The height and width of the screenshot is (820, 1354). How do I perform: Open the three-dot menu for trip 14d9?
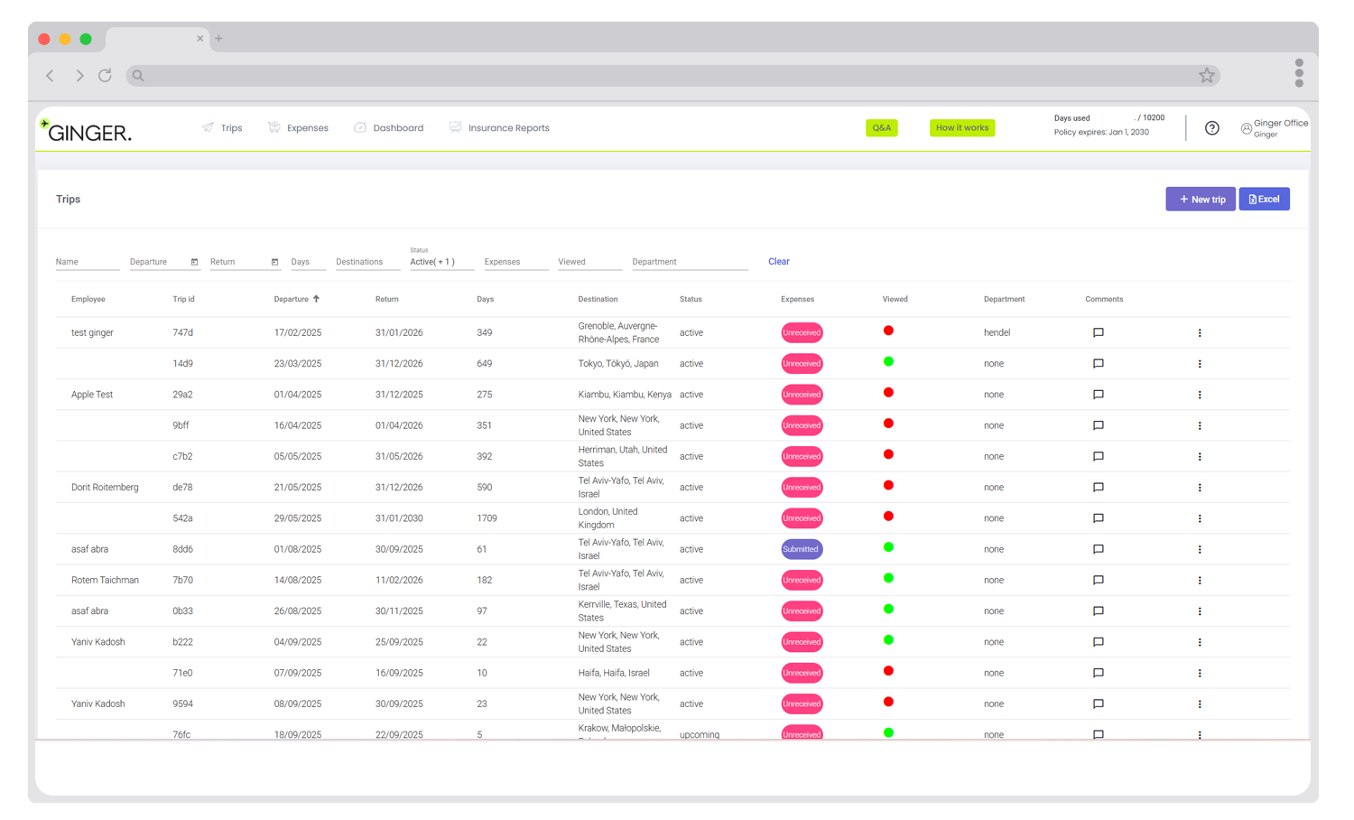coord(1199,364)
